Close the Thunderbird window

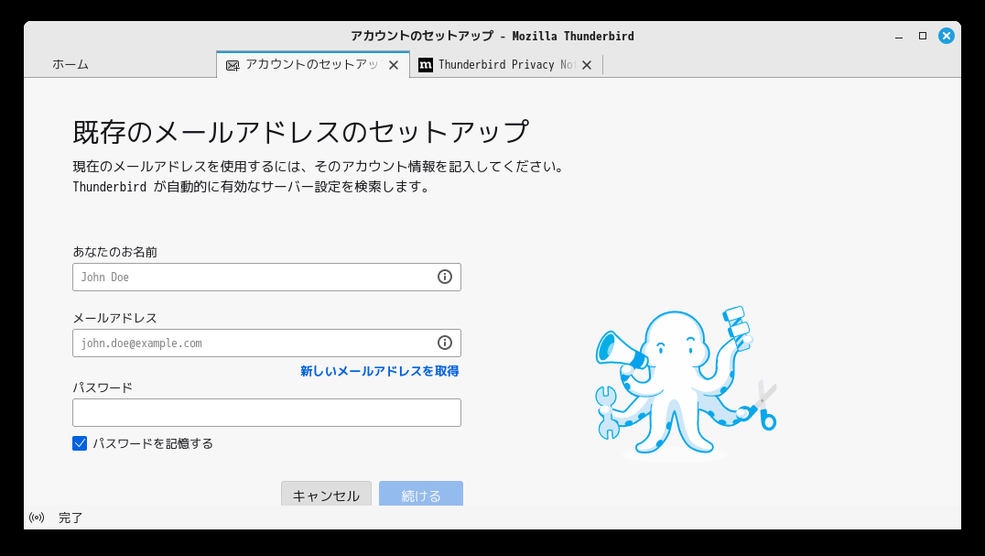[x=946, y=36]
